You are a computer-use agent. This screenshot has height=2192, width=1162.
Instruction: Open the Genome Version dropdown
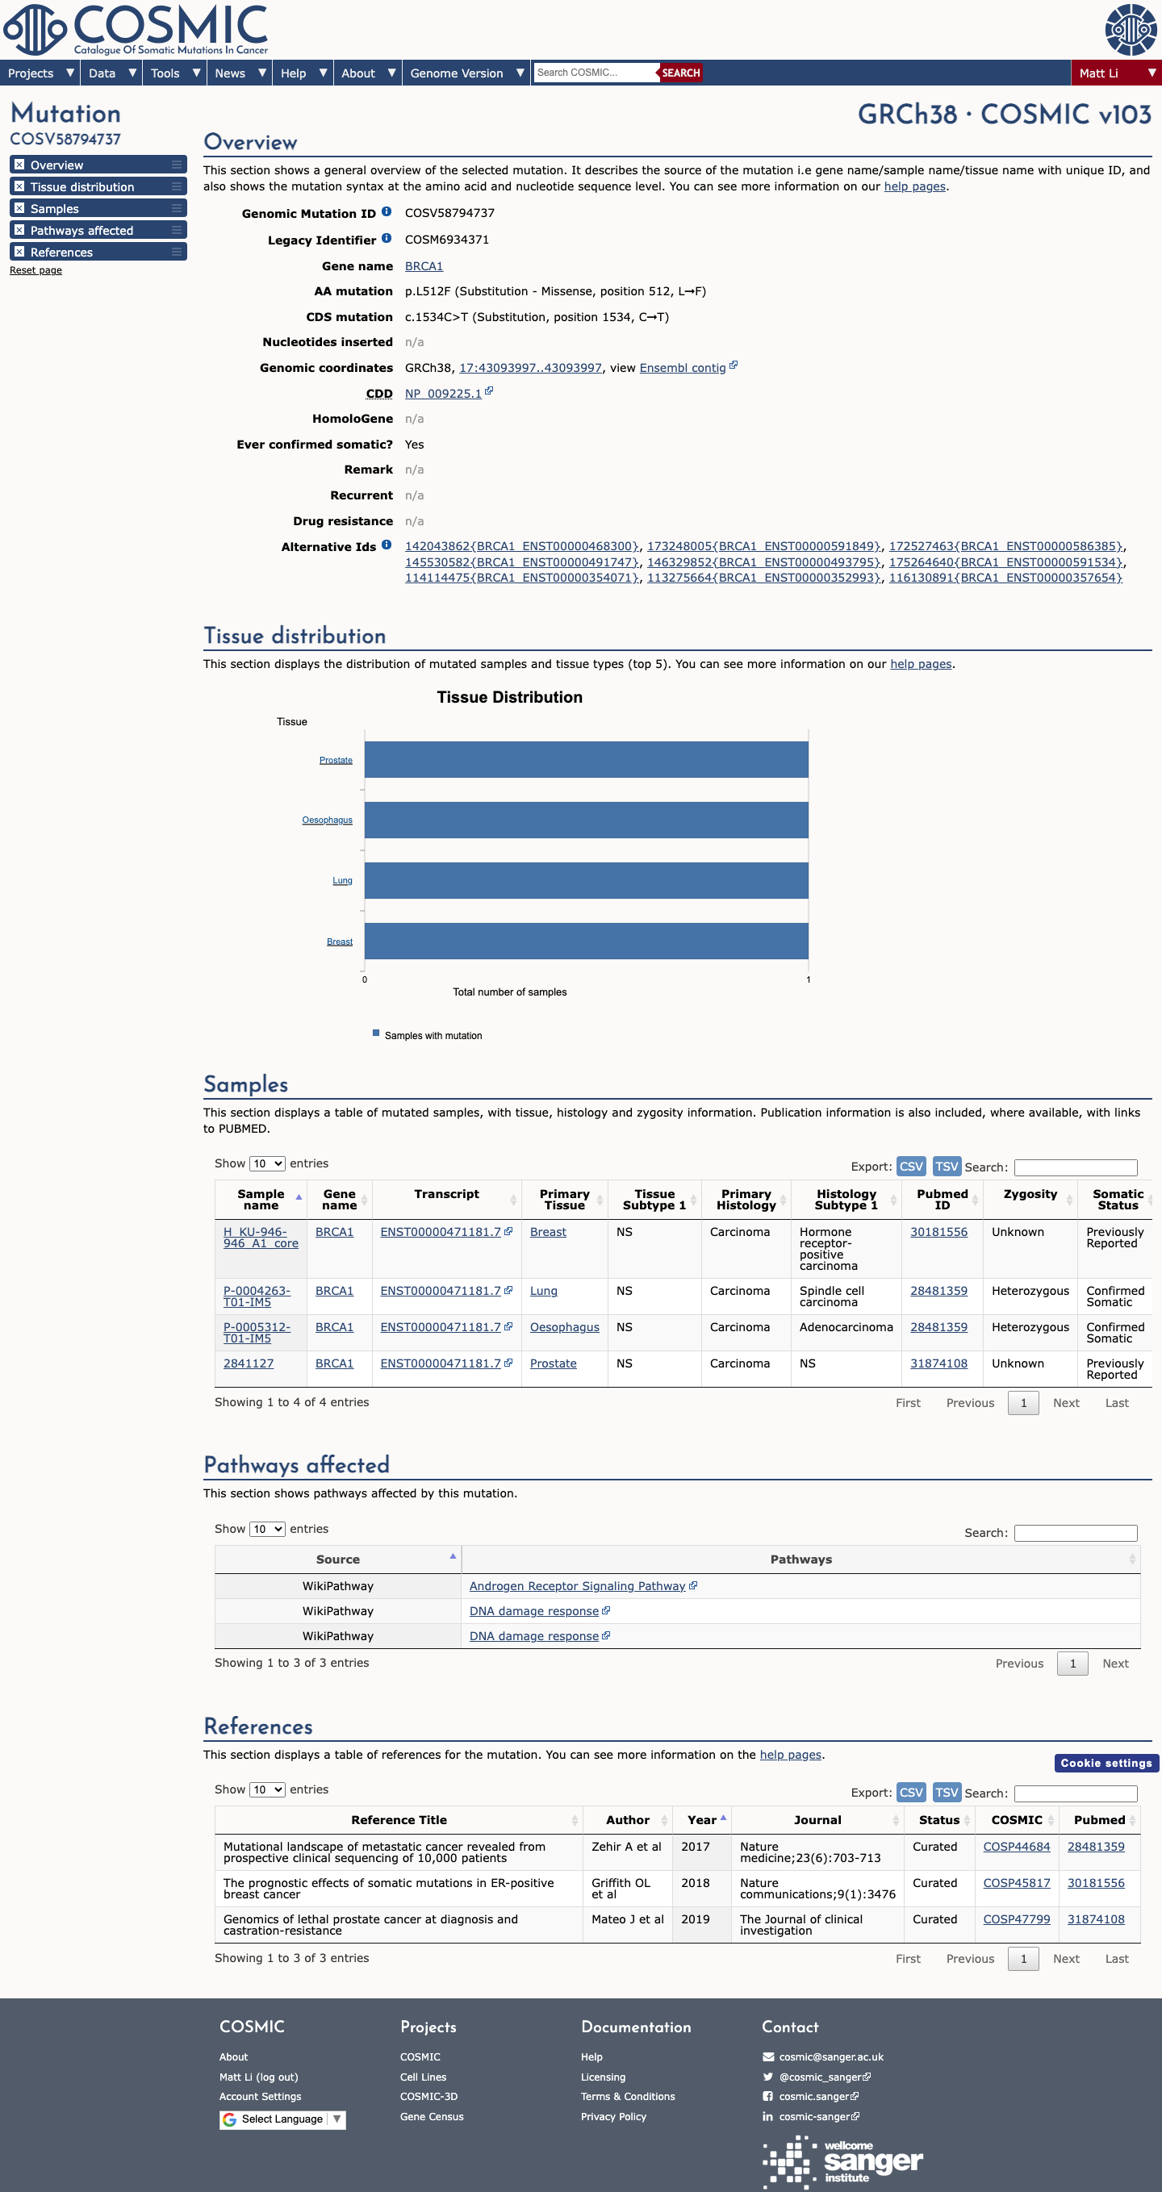coord(466,73)
